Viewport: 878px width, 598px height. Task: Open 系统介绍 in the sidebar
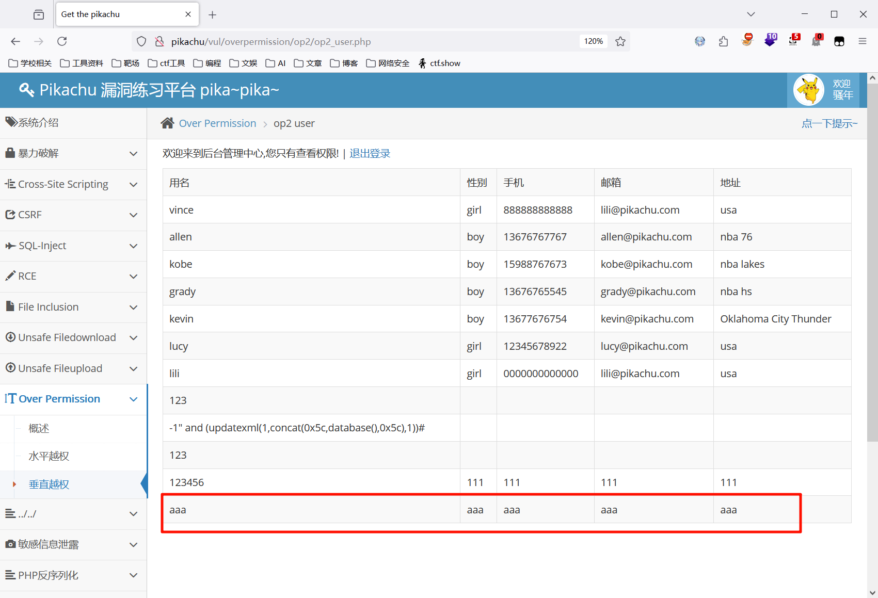coord(73,123)
